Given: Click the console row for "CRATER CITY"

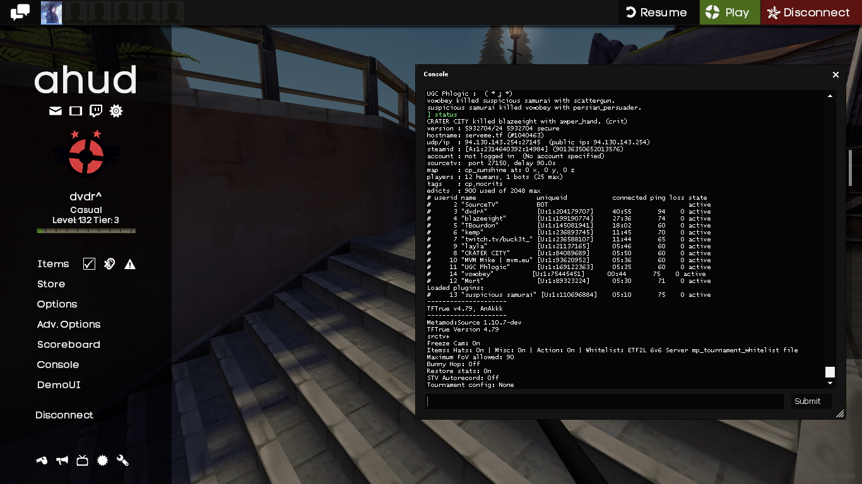Looking at the screenshot, I should click(x=569, y=253).
